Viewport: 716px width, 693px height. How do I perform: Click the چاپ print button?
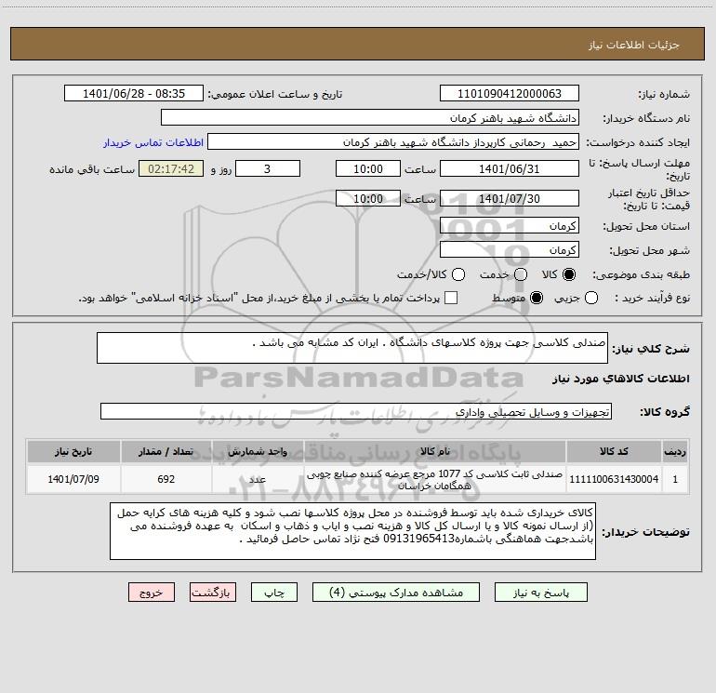pos(274,593)
